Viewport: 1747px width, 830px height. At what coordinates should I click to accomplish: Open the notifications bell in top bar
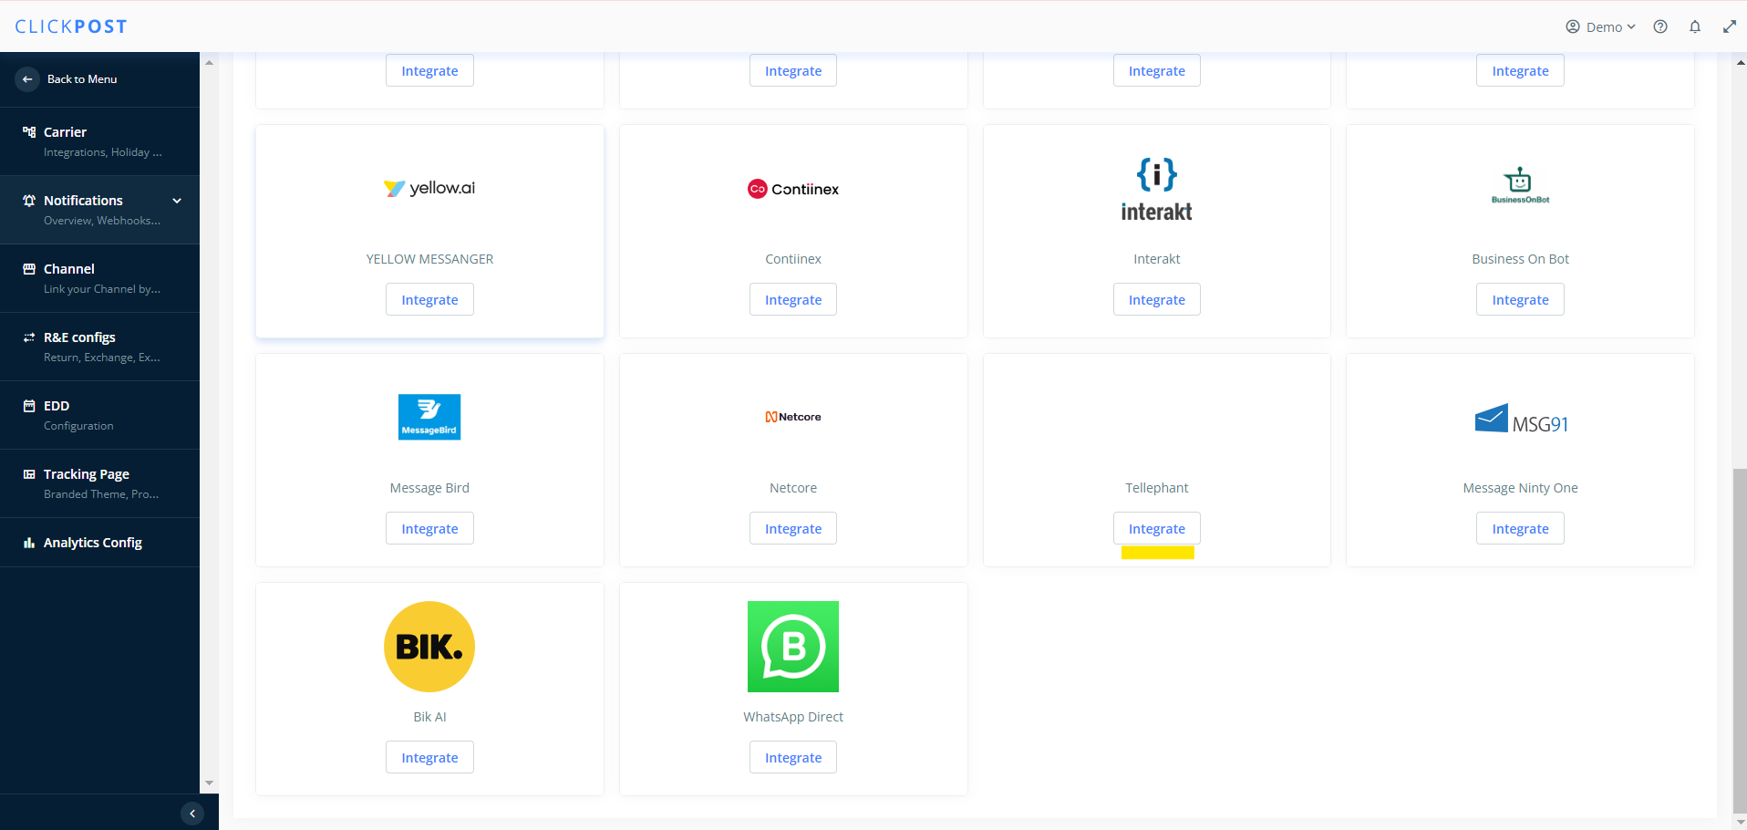1695,26
